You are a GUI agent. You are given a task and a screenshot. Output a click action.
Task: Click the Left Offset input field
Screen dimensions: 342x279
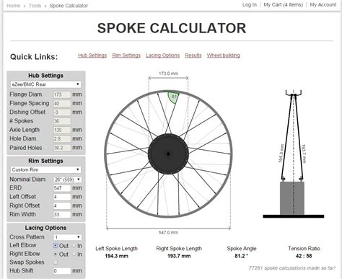[x=62, y=197]
